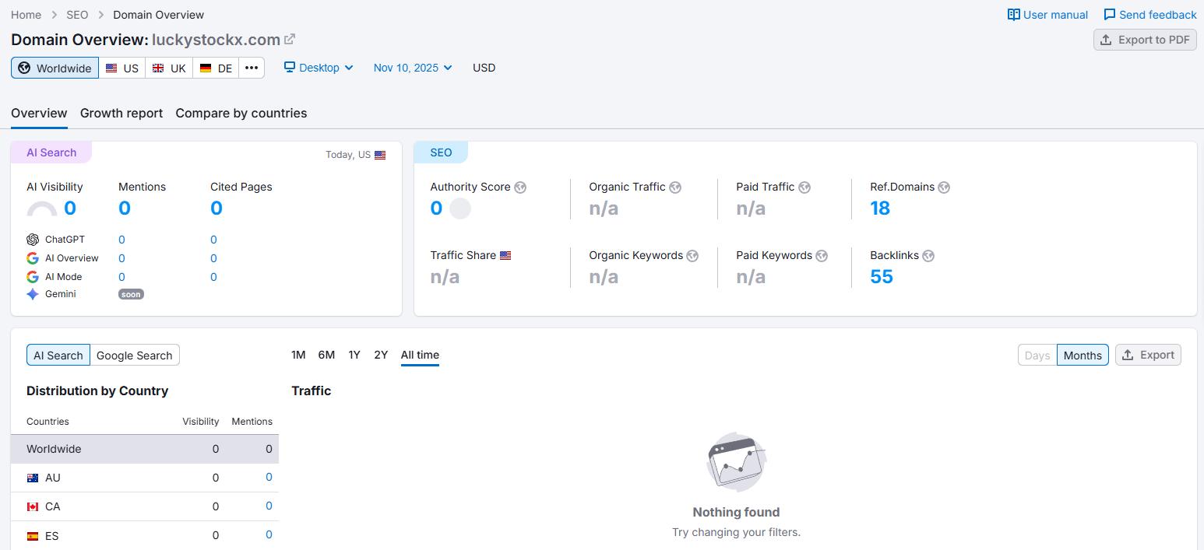This screenshot has height=550, width=1204.
Task: Click AI Mode mentions value 0
Action: click(x=121, y=277)
